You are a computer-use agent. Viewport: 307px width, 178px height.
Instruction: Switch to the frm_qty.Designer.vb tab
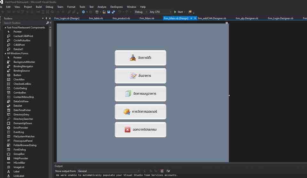[x=247, y=19]
